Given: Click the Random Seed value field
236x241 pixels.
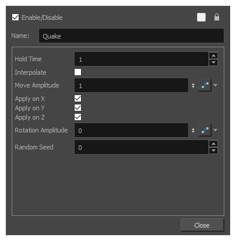Looking at the screenshot, I should coord(142,147).
